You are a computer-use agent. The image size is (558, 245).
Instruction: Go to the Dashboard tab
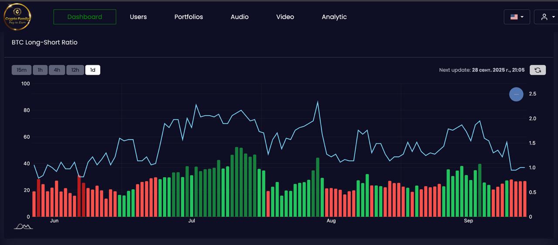click(x=85, y=17)
